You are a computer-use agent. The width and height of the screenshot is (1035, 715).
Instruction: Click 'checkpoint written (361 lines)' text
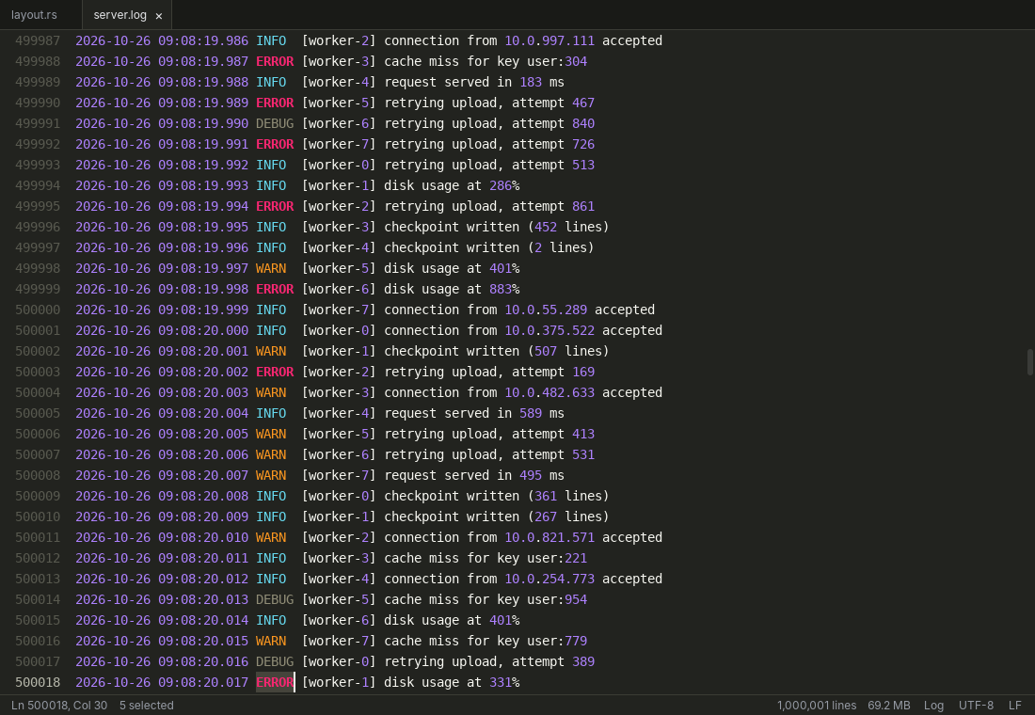point(497,496)
